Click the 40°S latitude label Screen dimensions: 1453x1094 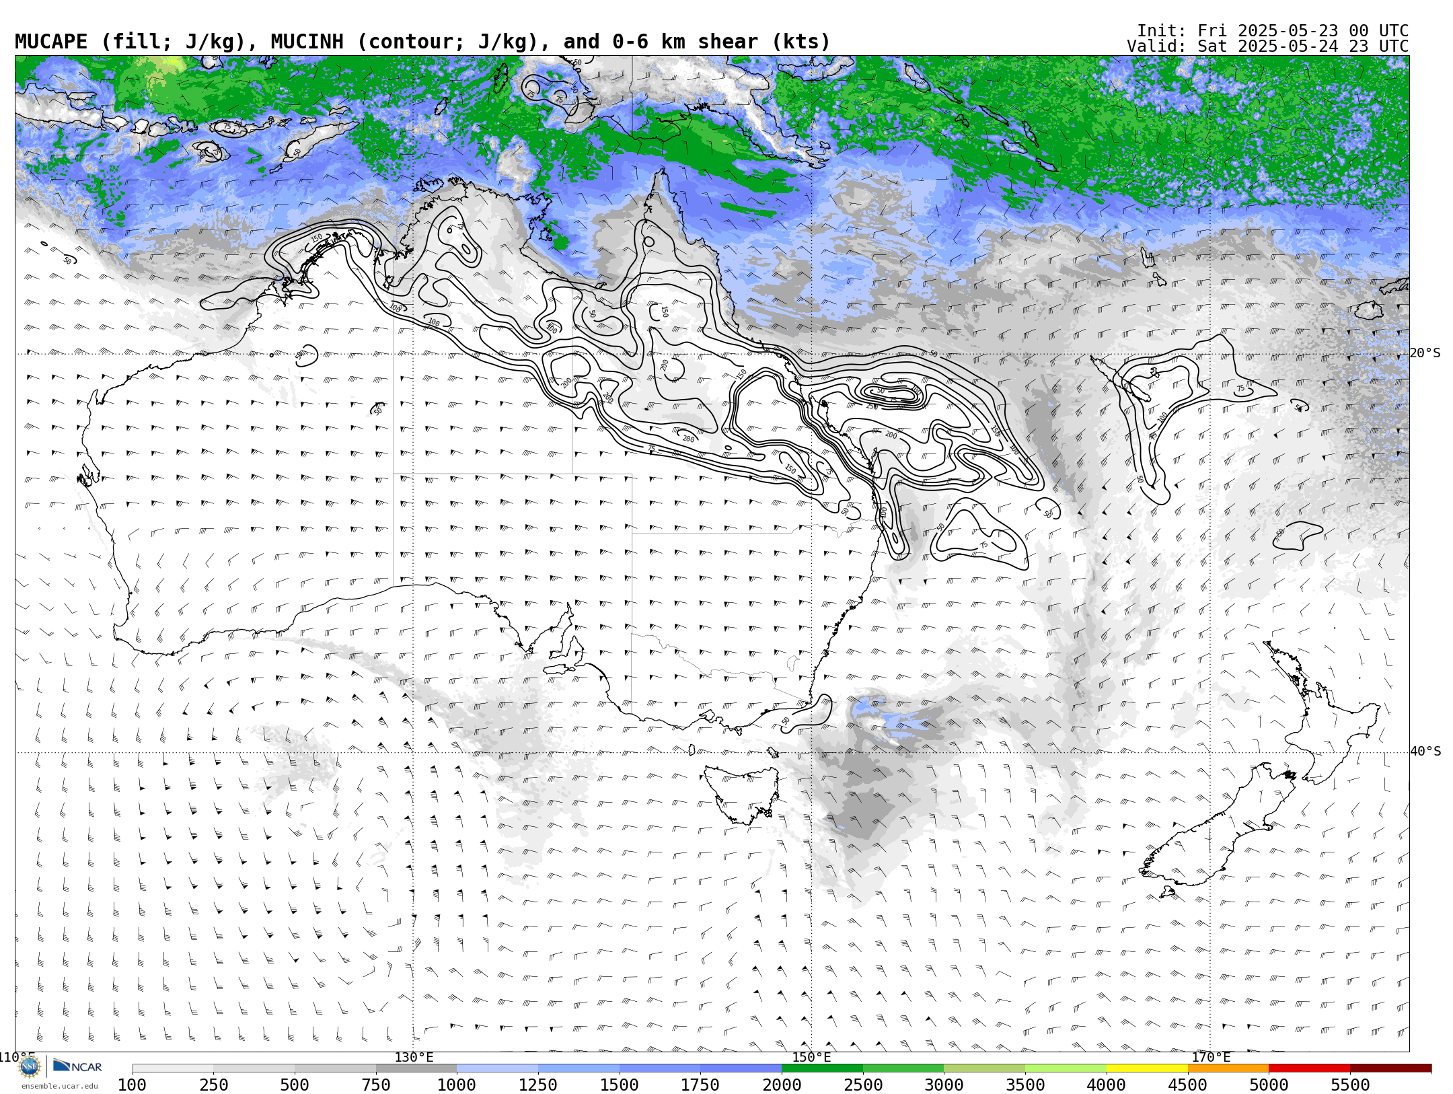1425,752
